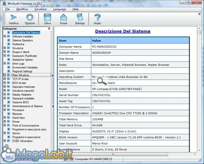Select Descrizione Del Sistema category
The height and width of the screenshot is (164, 204).
pos(26,33)
